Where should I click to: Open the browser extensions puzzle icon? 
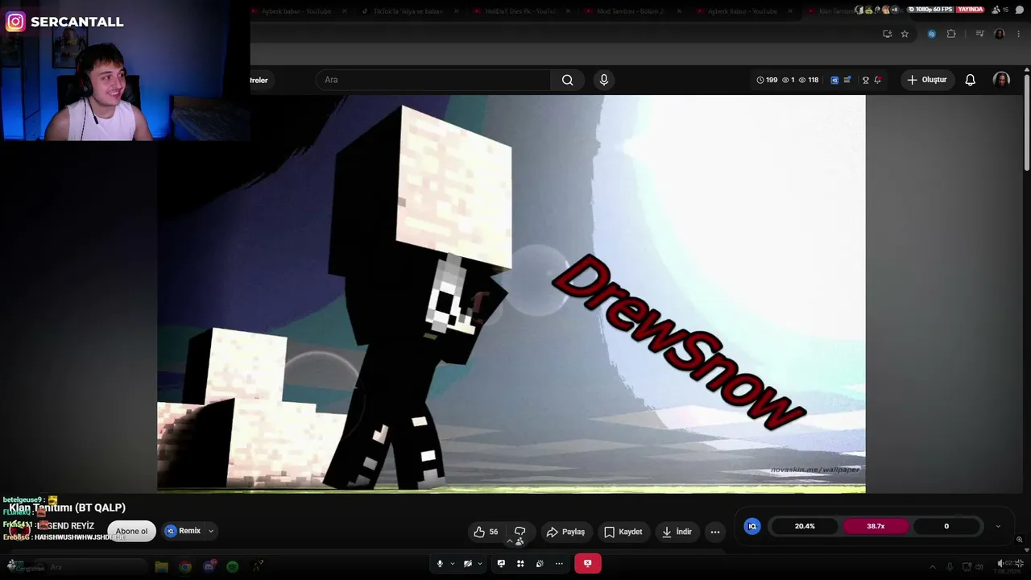951,34
